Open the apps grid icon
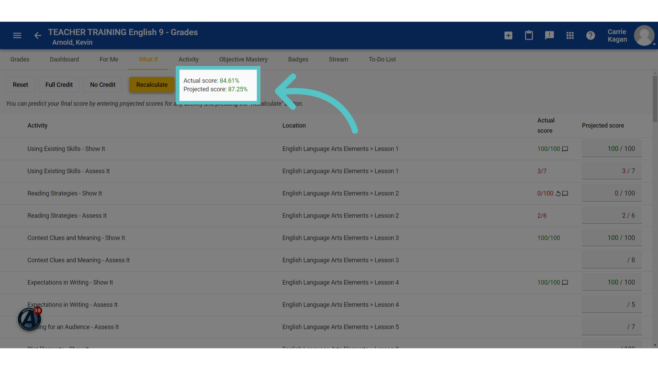658x370 pixels. [570, 35]
